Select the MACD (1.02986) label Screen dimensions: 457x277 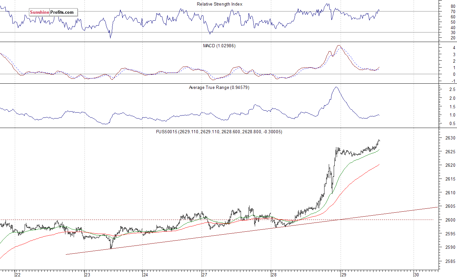219,46
